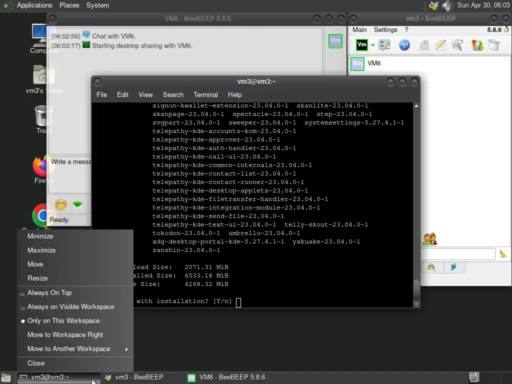Open the edit profile vCard icon
The width and height of the screenshot is (512, 384).
pos(384,44)
